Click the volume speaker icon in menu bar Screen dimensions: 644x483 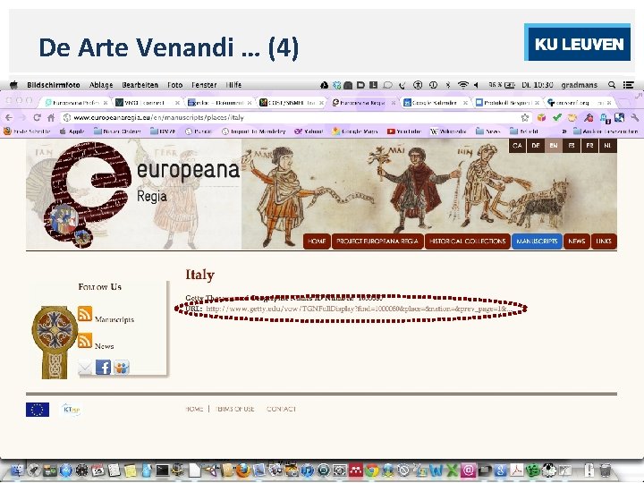point(476,85)
